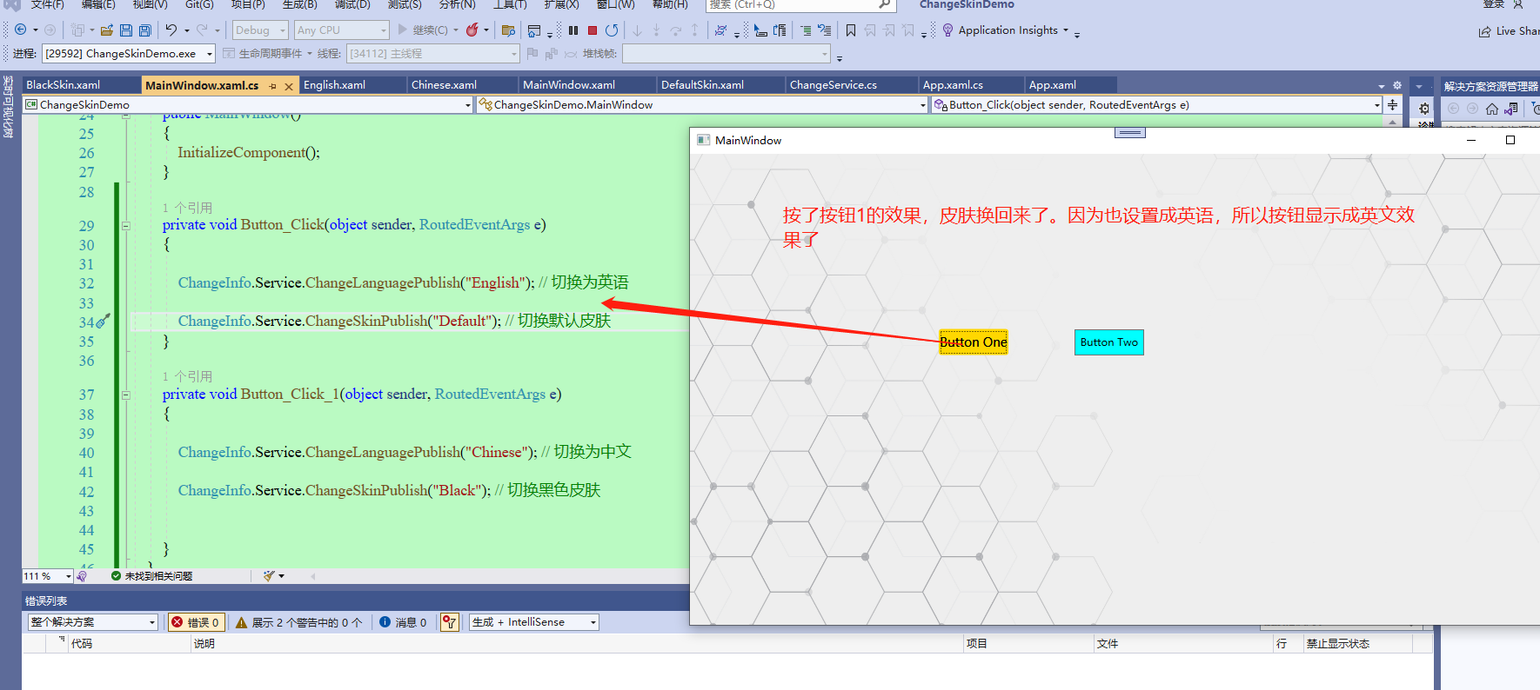1540x690 pixels.
Task: Click the navigate backward arrow icon
Action: pyautogui.click(x=20, y=30)
